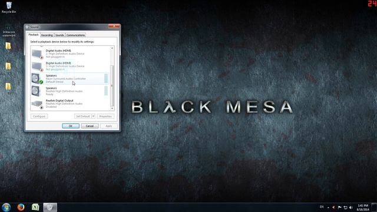Click the second Digital Audio (HDMI) device icon
The width and height of the screenshot is (377, 212).
click(37, 67)
